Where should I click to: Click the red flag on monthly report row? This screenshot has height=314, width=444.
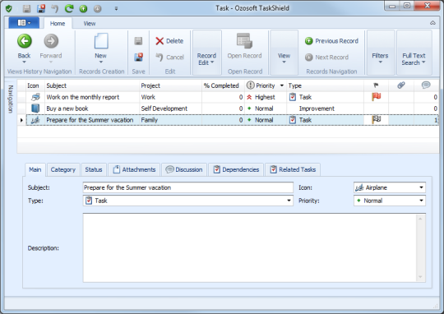point(377,97)
